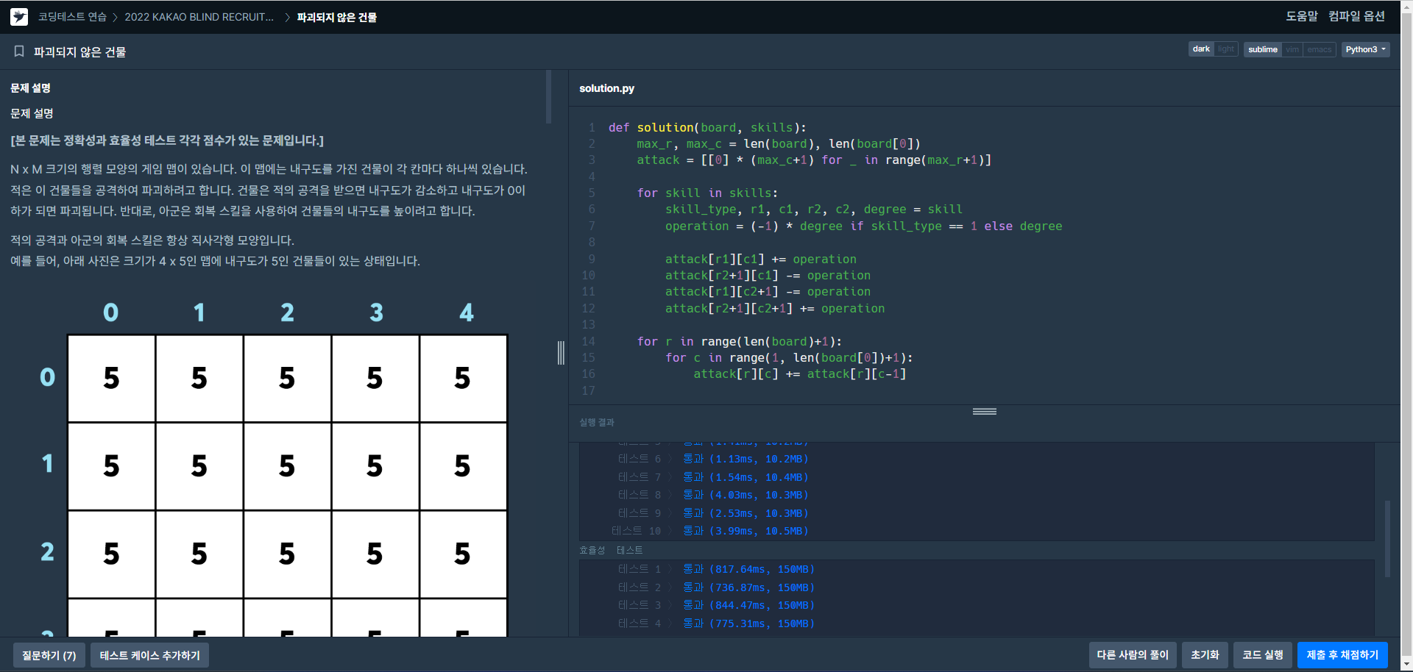Select the solution.py file tab

(606, 88)
